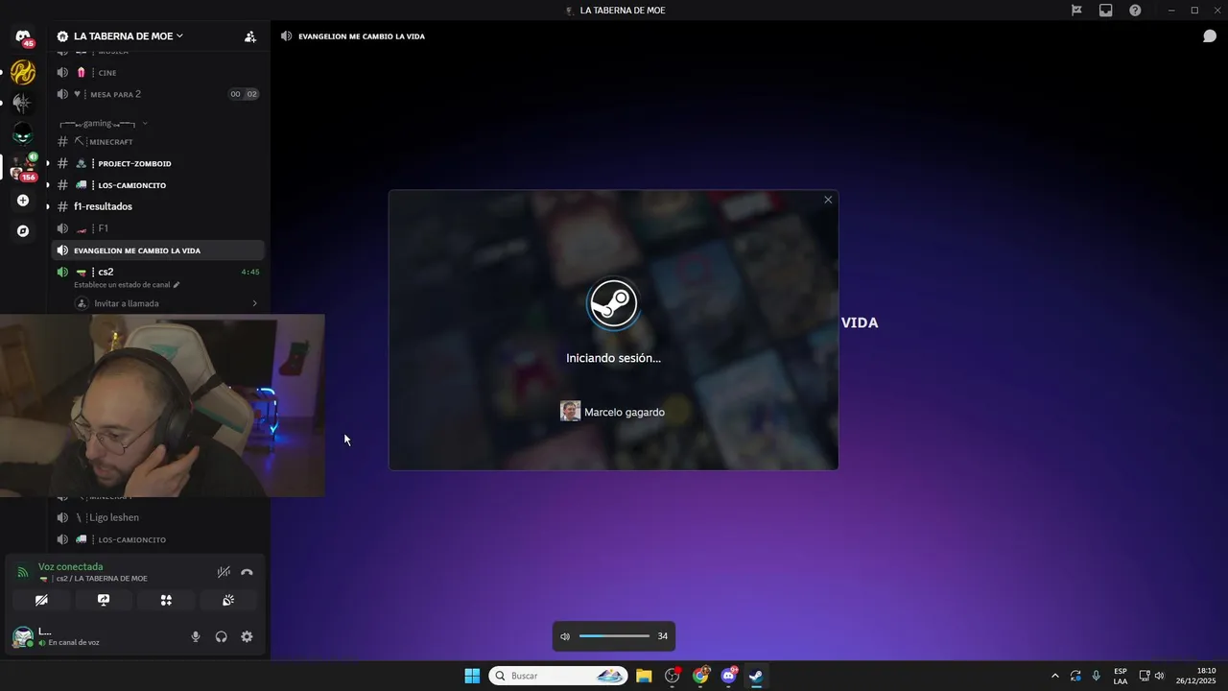Open the Discord inbox icon in title bar

1105,11
